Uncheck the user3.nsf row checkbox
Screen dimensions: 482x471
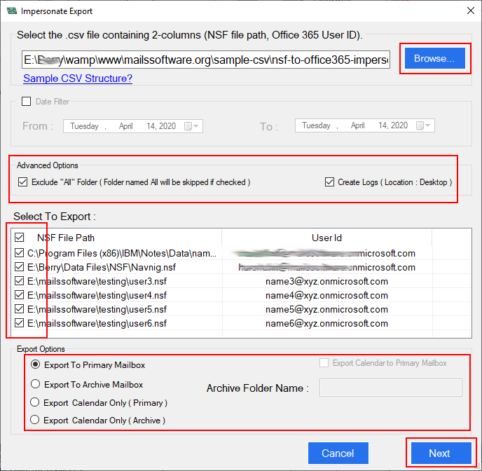click(x=20, y=281)
